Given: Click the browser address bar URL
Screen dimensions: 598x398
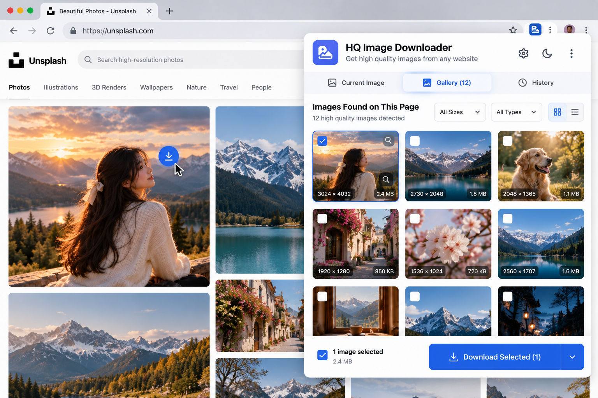Looking at the screenshot, I should [x=118, y=31].
